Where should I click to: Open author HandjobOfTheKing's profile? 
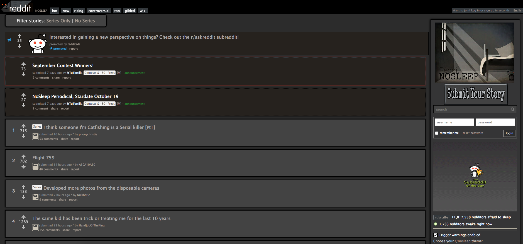tap(92, 225)
